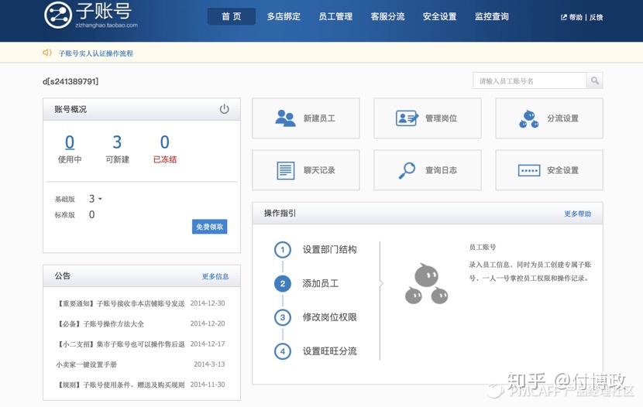Click the 已冻结 count 0
643x407 pixels.
(164, 142)
